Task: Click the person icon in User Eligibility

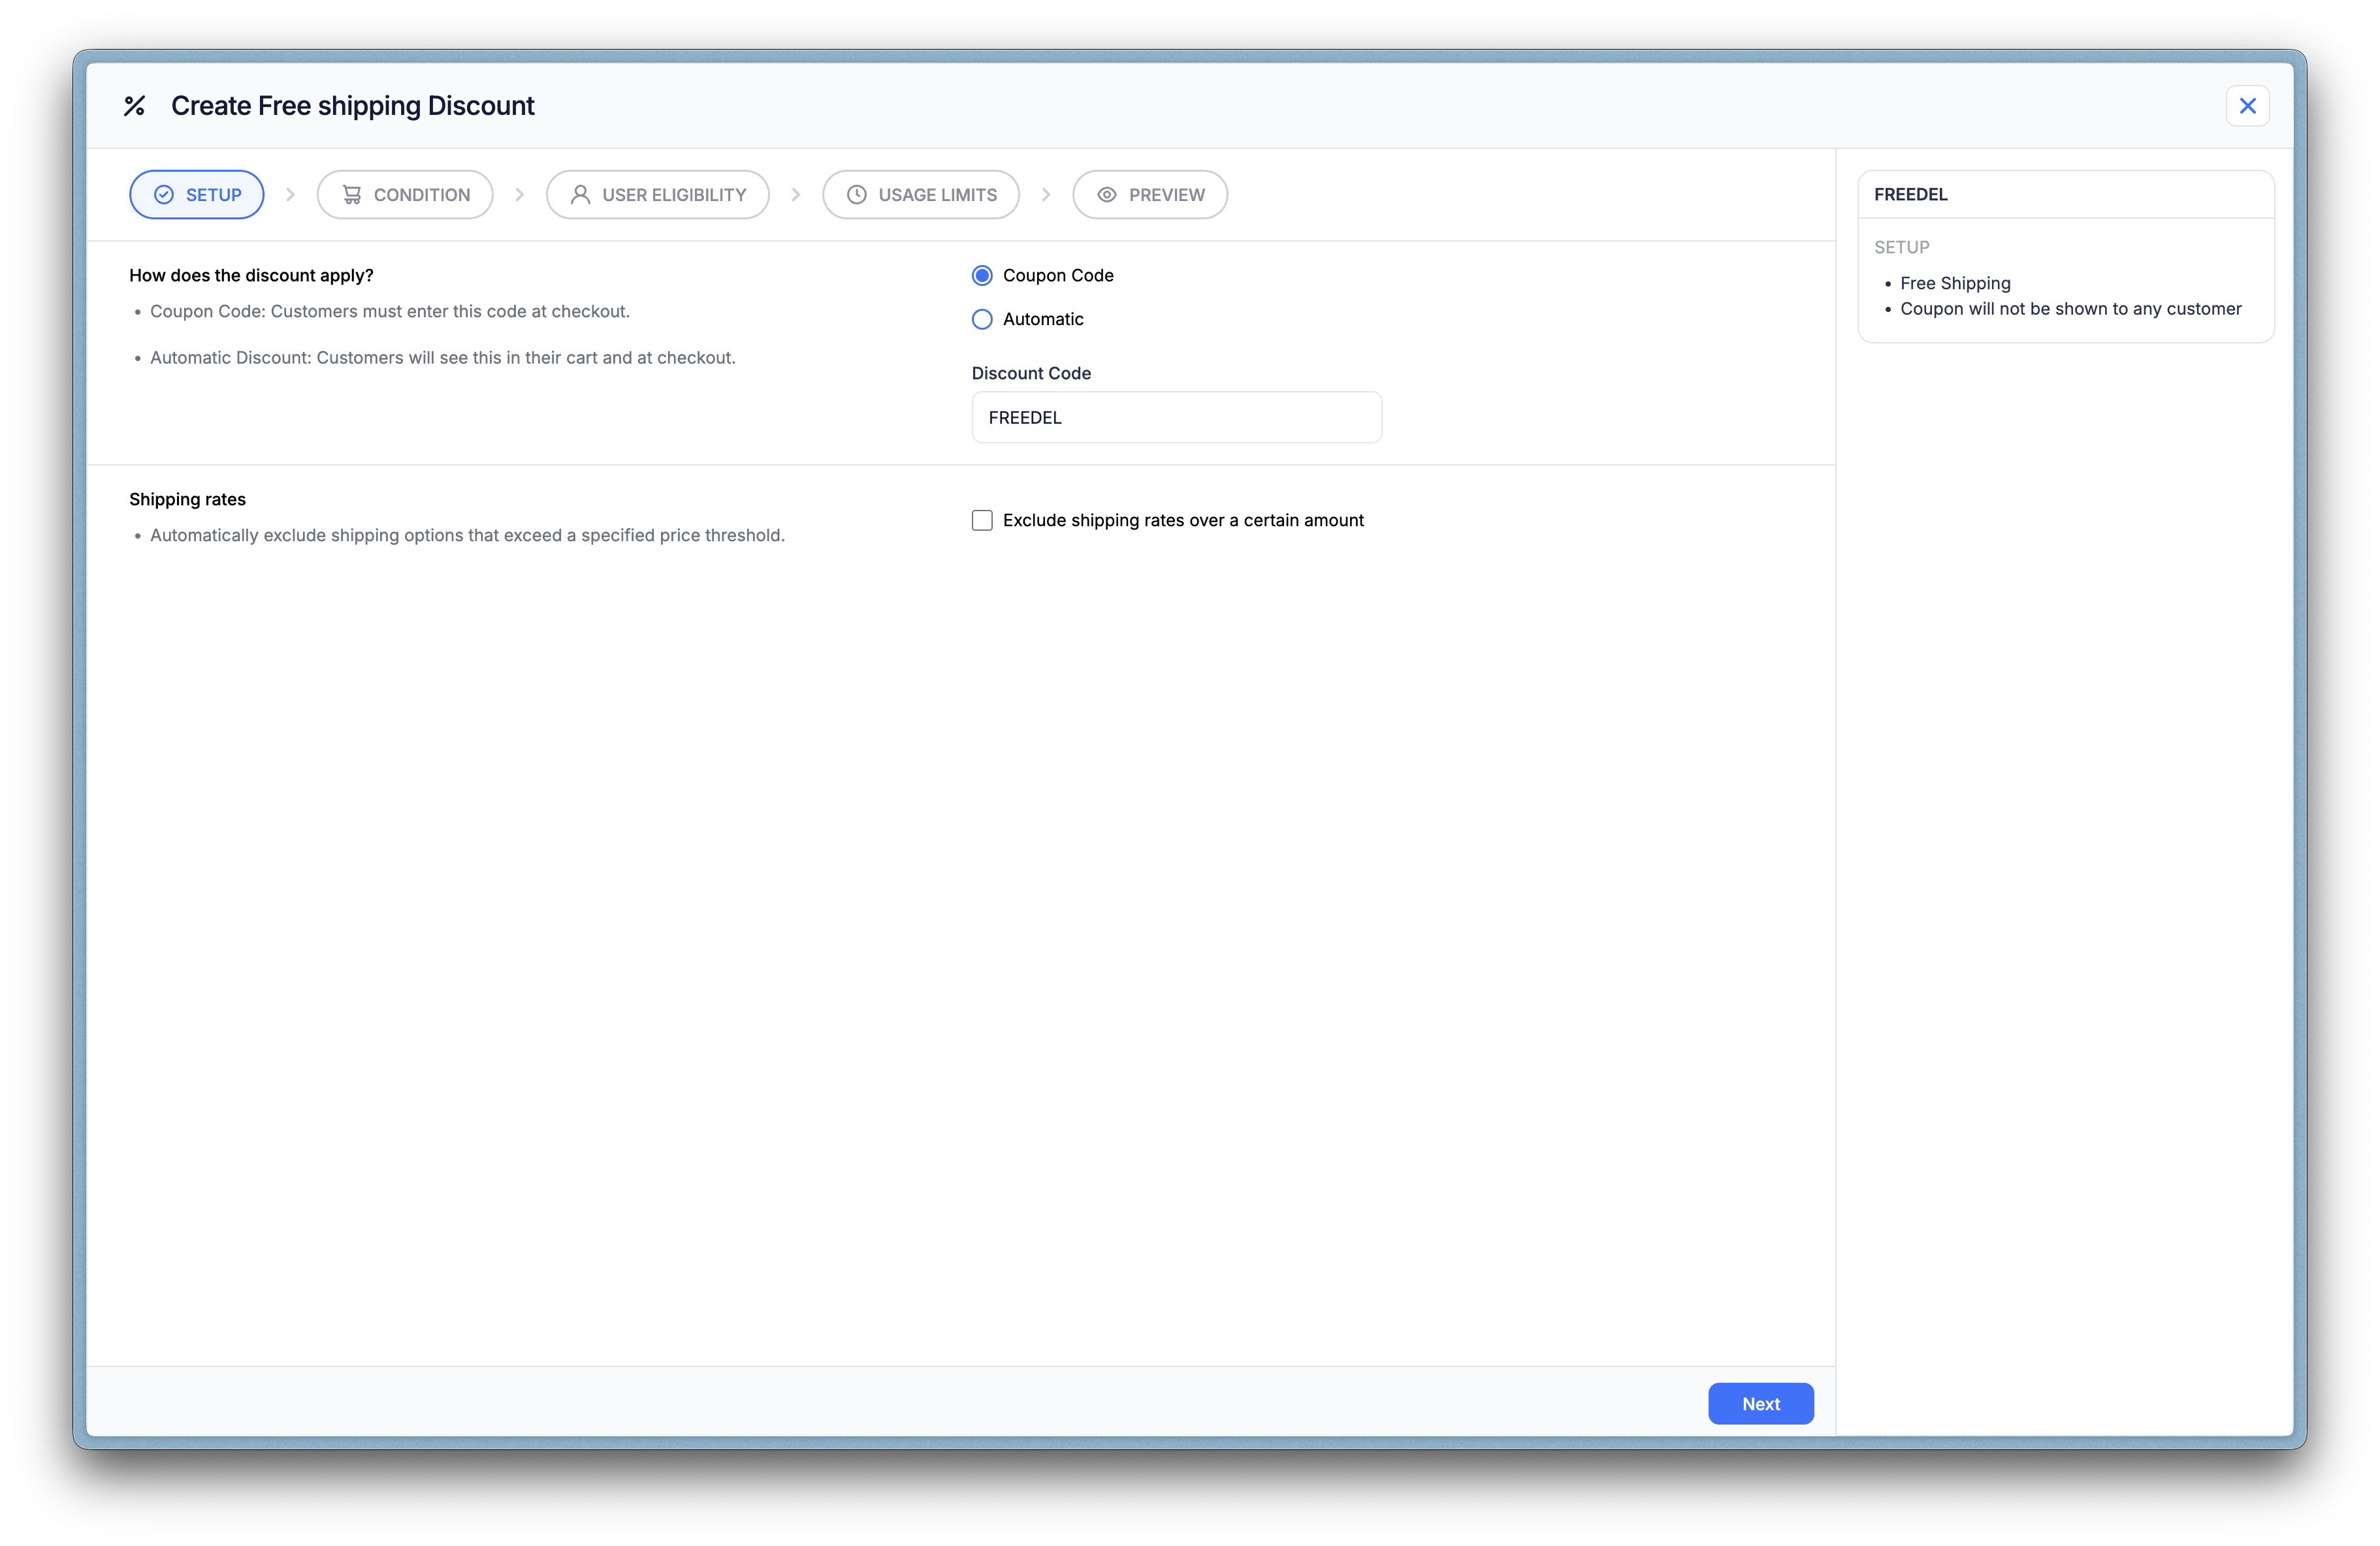Action: [580, 195]
